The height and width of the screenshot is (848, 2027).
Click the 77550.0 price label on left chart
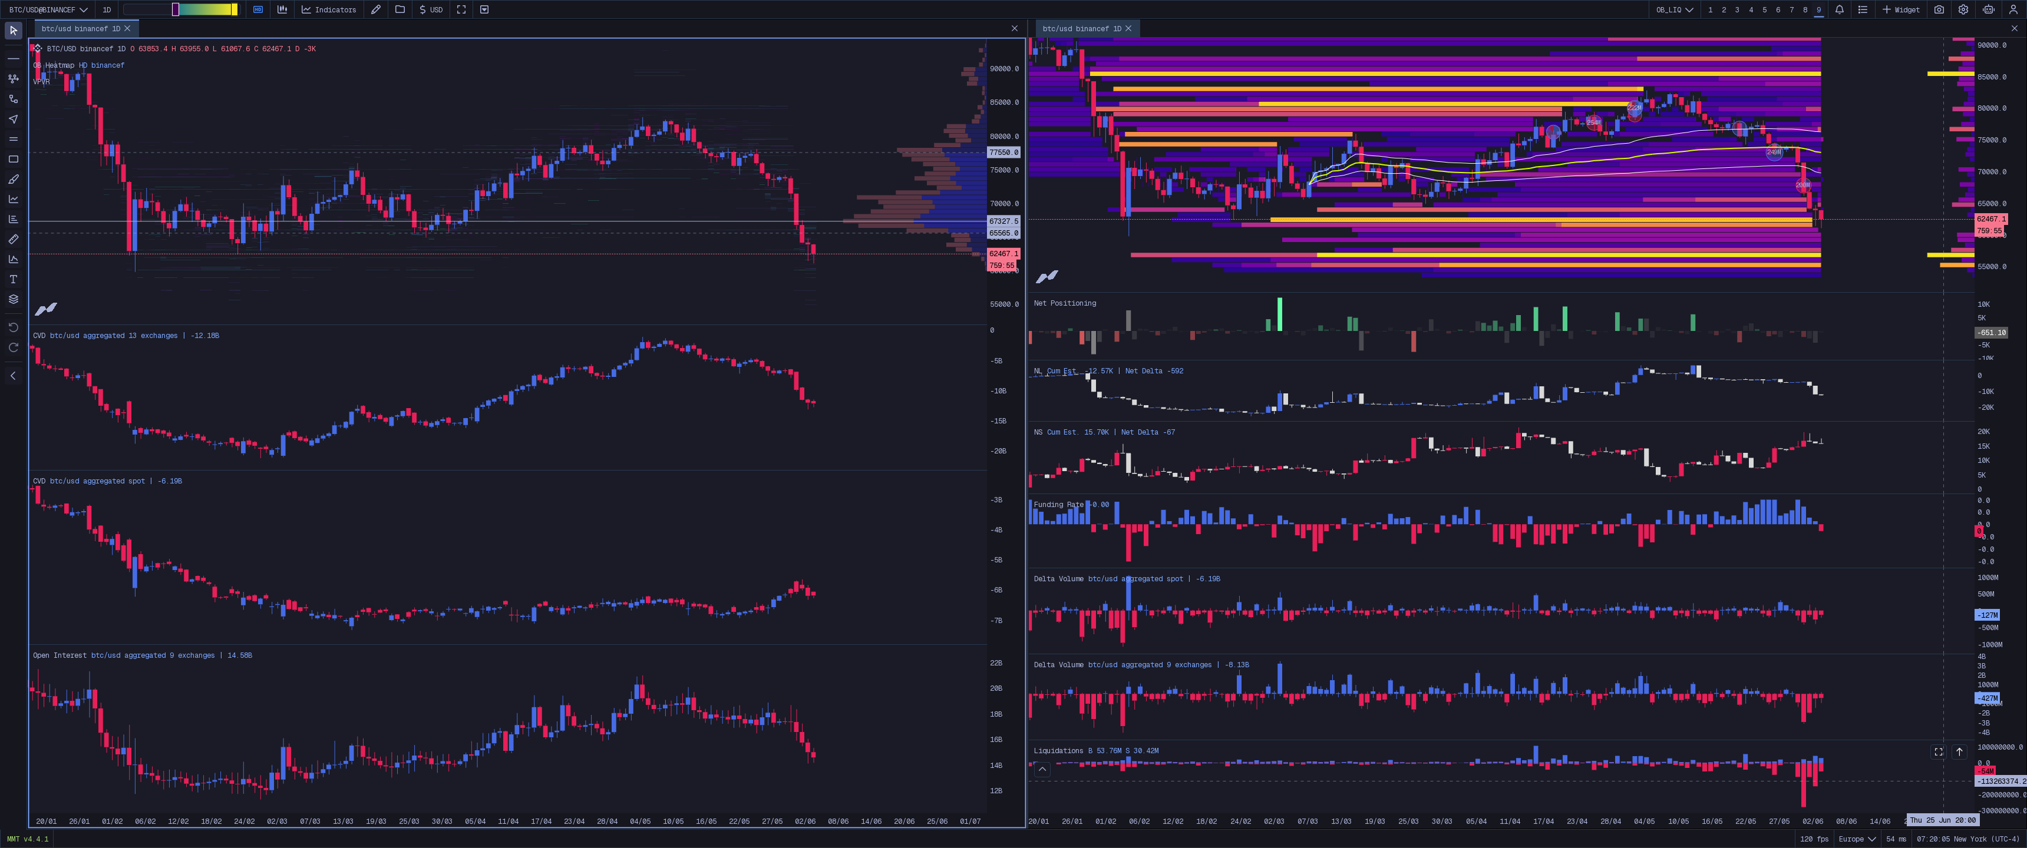tap(1003, 153)
